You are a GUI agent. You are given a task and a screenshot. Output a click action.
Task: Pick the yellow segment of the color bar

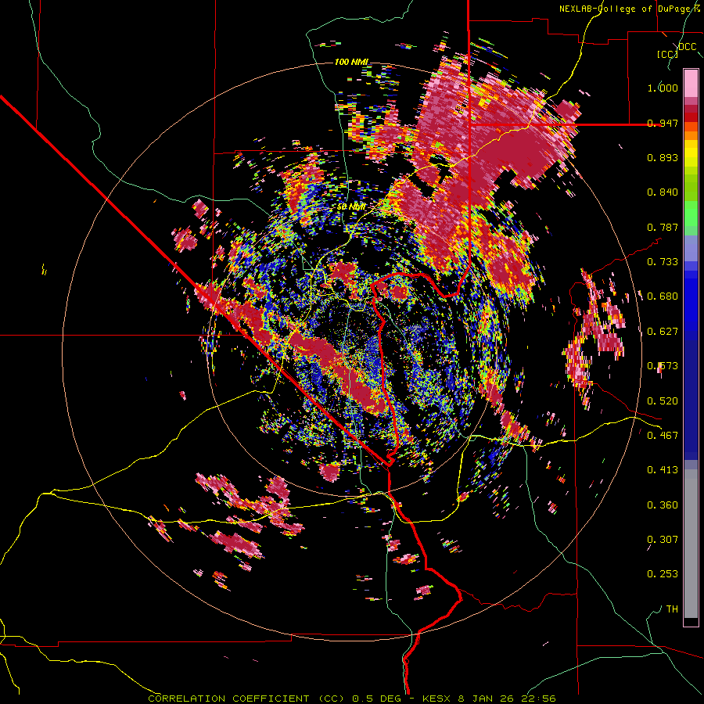pos(691,153)
